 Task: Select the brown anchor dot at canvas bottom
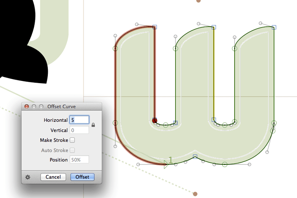(x=195, y=194)
